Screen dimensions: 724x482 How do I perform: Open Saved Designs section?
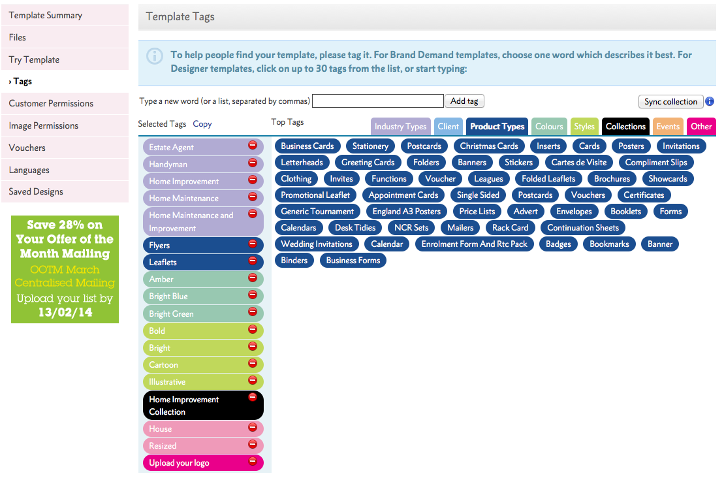tap(65, 192)
